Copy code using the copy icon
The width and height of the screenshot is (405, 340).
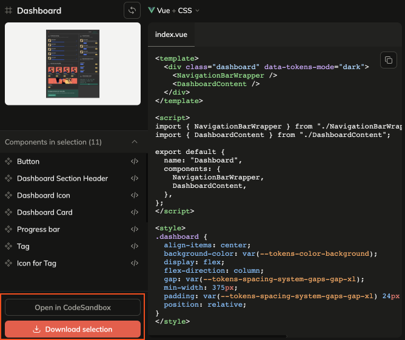click(388, 60)
